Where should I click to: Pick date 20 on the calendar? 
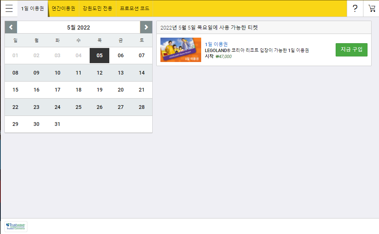coord(121,90)
